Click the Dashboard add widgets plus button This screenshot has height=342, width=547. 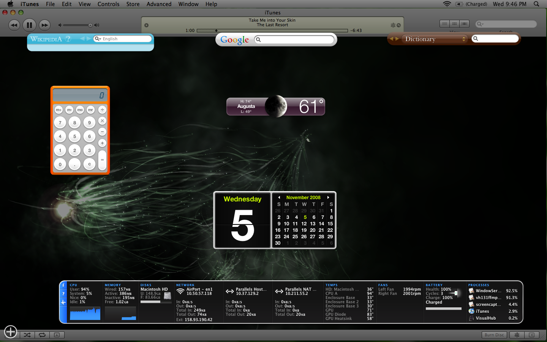pos(11,332)
